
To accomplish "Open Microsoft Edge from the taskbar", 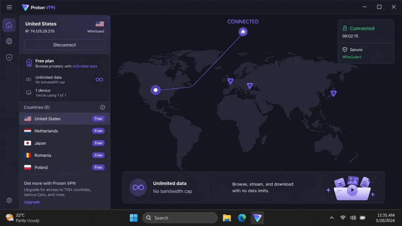I will click(242, 218).
